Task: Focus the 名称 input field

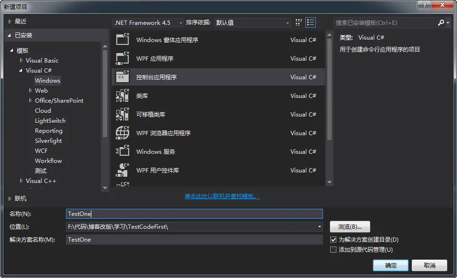Action: tap(194, 214)
